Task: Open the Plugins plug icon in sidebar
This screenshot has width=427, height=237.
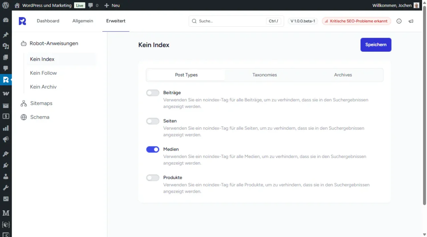Action: [x=6, y=165]
